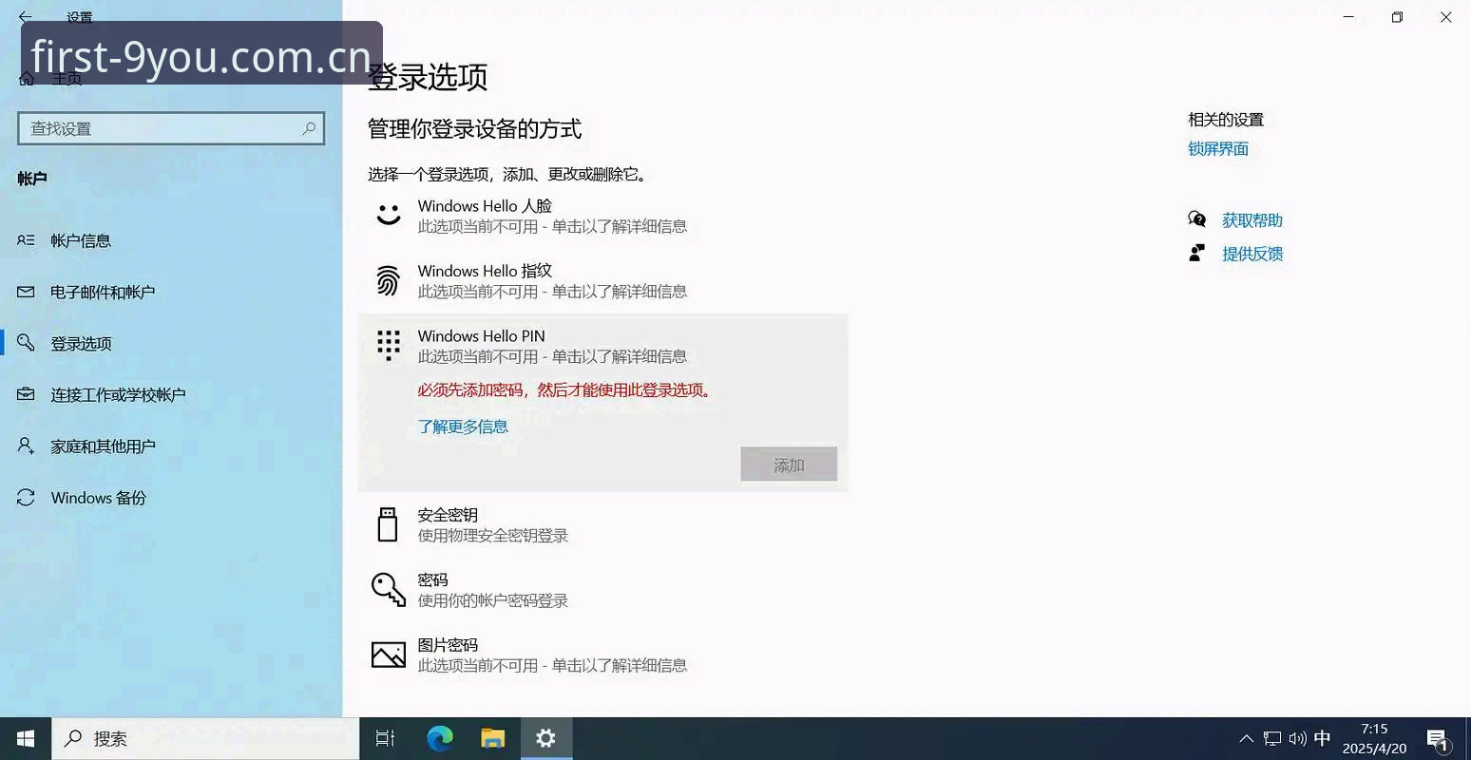Click the 帐户信息 person card icon

[26, 240]
